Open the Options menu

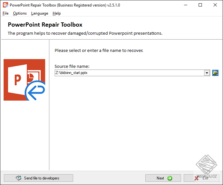tap(20, 13)
